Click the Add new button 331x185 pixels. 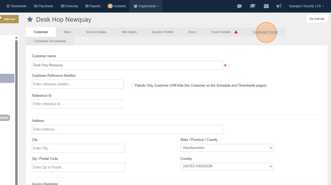tap(9, 19)
